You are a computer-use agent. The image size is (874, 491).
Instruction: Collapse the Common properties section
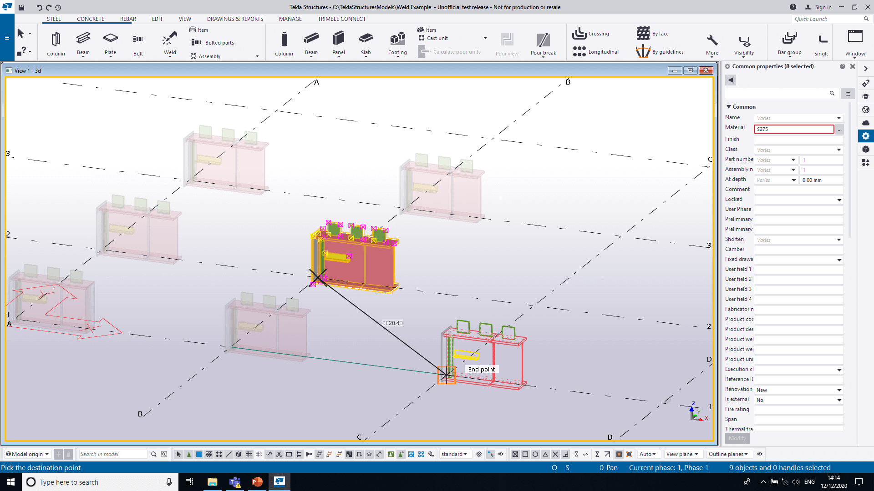pyautogui.click(x=729, y=107)
